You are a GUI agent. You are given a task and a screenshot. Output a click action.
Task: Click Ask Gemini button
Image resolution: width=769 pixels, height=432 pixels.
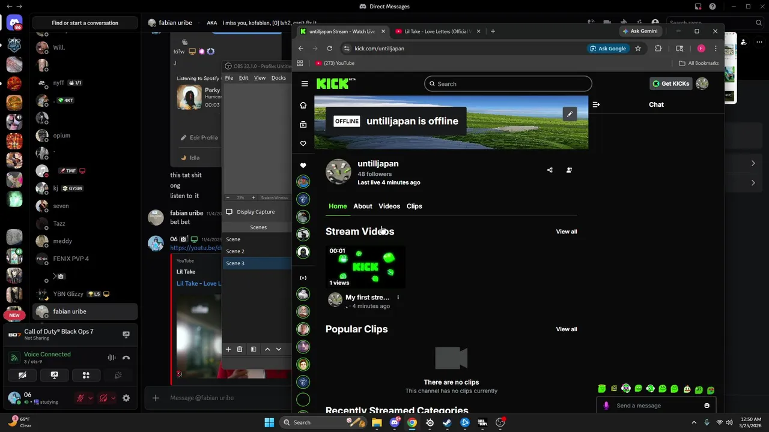640,31
